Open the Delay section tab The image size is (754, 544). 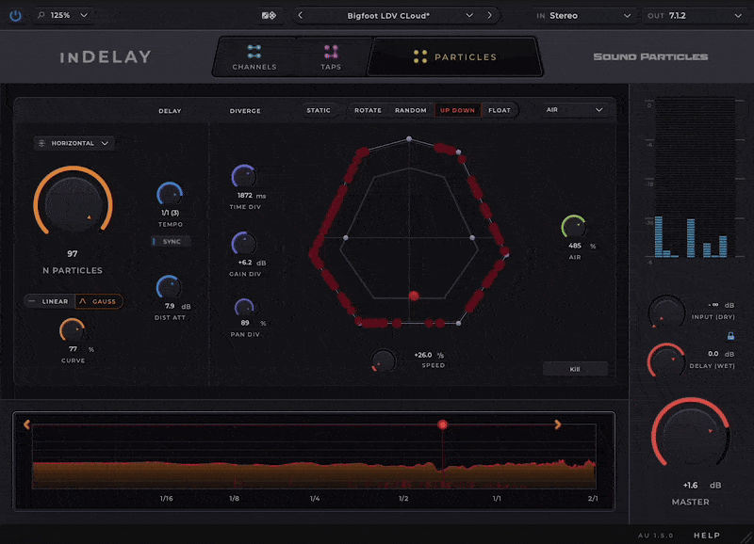(170, 111)
